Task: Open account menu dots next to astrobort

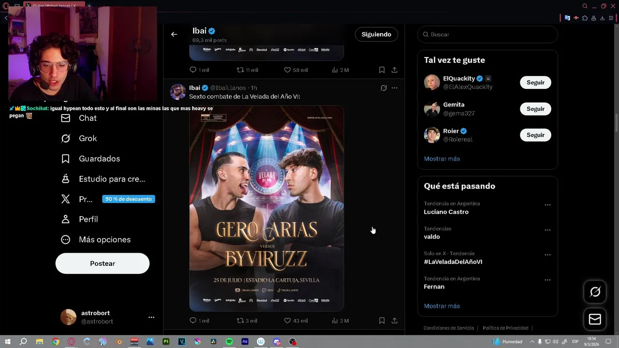Action: [151, 317]
